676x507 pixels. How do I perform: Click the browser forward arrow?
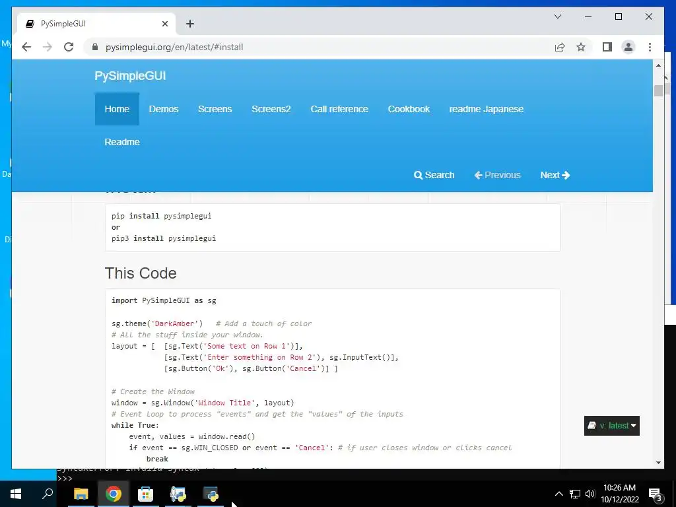[47, 47]
